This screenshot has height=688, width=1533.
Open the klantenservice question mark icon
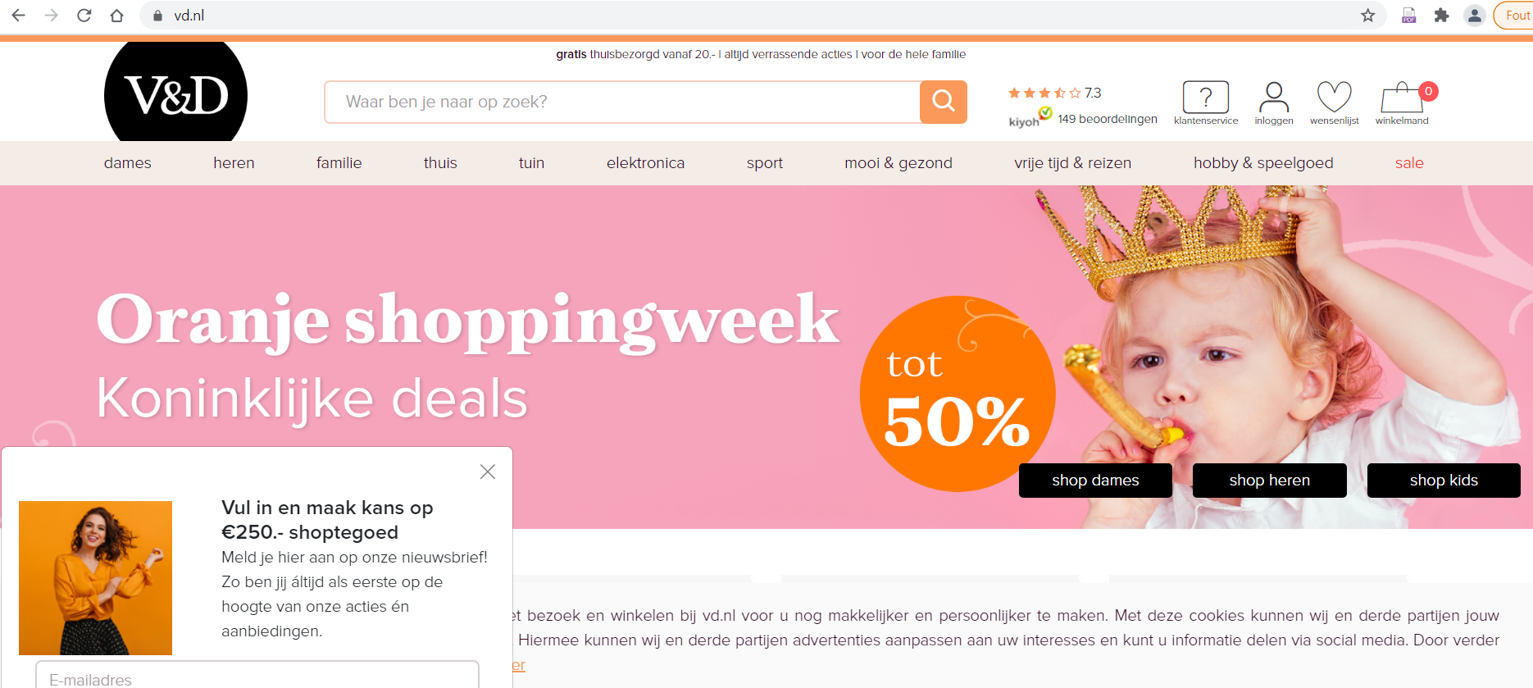[x=1205, y=97]
